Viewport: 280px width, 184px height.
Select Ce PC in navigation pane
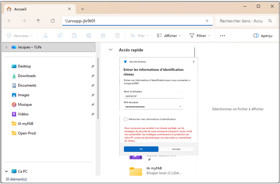(x=20, y=172)
